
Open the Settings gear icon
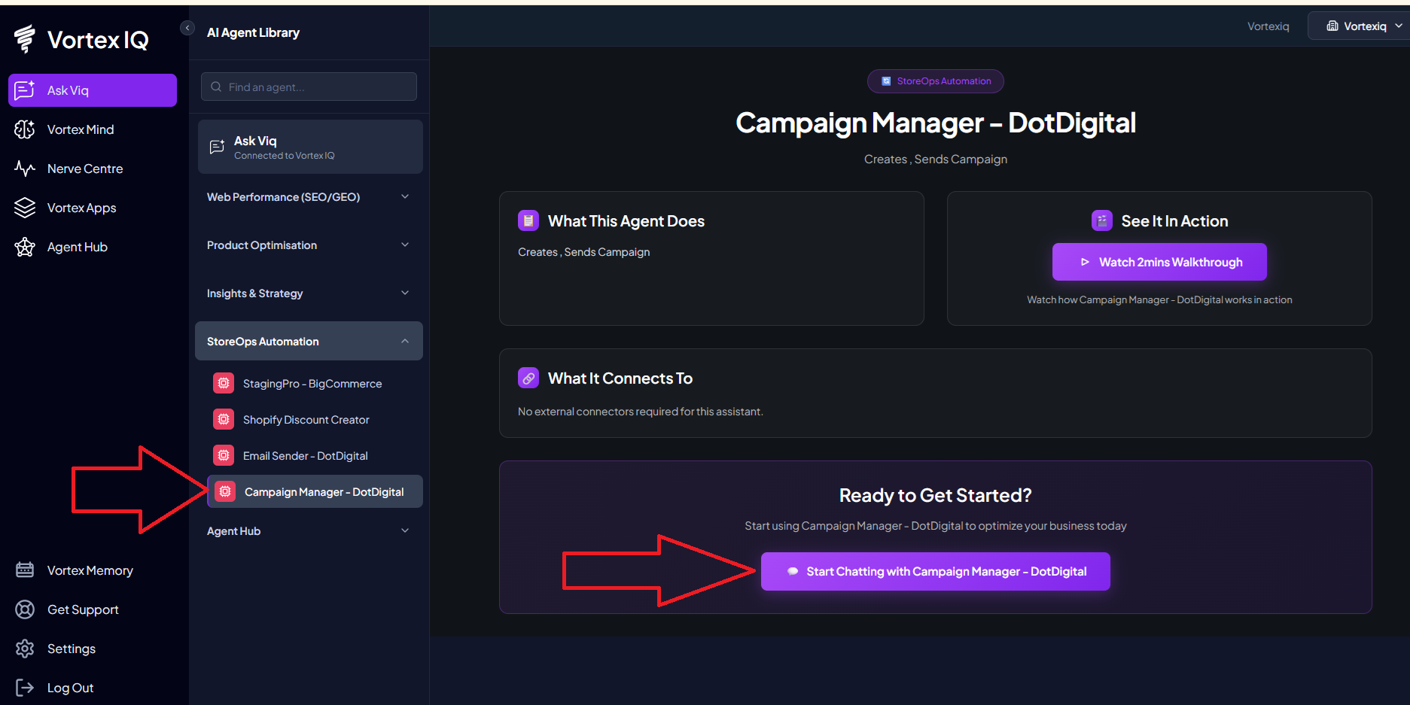[25, 649]
